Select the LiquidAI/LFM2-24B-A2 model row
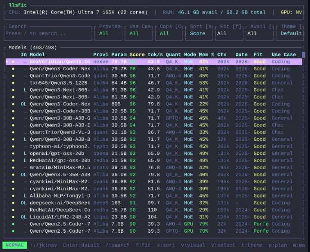 coord(154,217)
